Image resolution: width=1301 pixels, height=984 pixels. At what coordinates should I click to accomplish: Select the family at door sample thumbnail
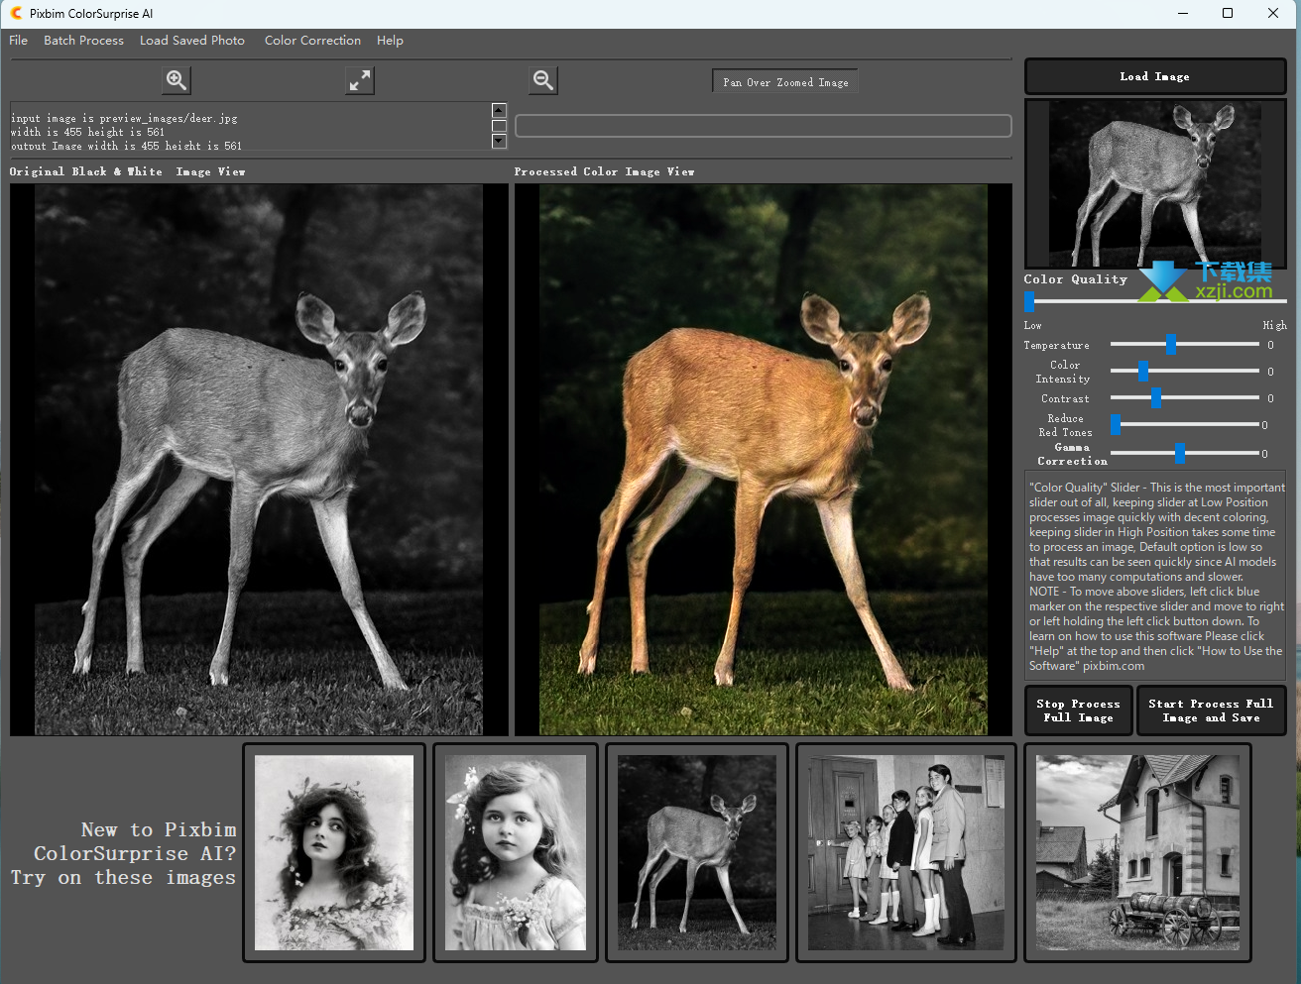[906, 853]
